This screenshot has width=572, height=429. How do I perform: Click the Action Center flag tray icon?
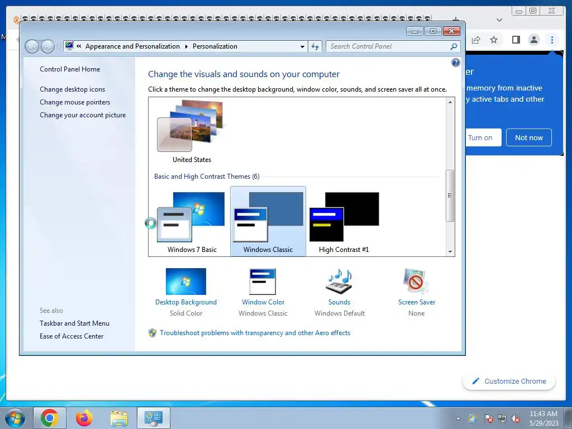(488, 418)
